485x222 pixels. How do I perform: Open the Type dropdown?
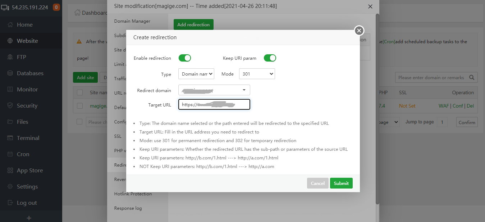[196, 74]
